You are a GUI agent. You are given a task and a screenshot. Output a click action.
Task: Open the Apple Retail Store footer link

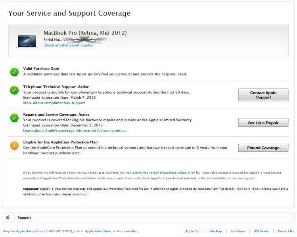coord(98,231)
